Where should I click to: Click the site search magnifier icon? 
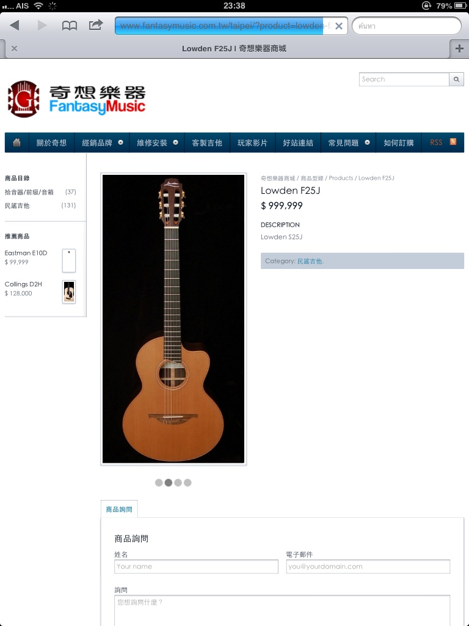tap(456, 79)
